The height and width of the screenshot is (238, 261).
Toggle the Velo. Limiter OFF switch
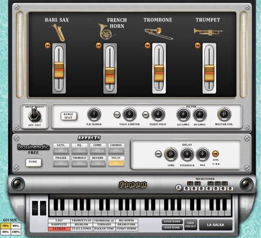click(x=117, y=115)
